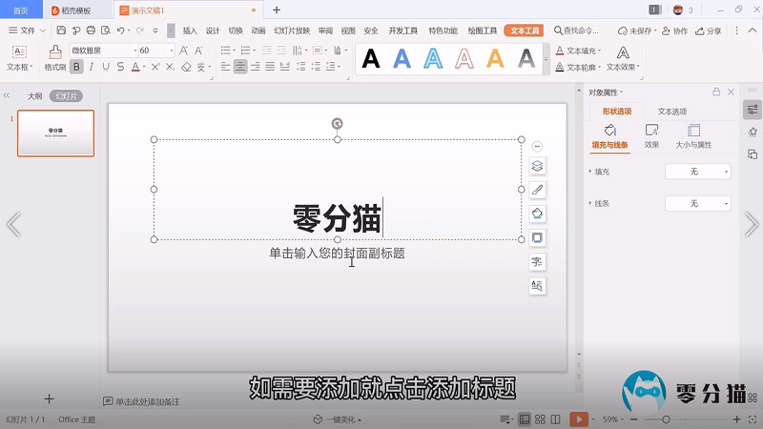Click the clear formatting eraser icon
The image size is (763, 429).
[x=186, y=67]
